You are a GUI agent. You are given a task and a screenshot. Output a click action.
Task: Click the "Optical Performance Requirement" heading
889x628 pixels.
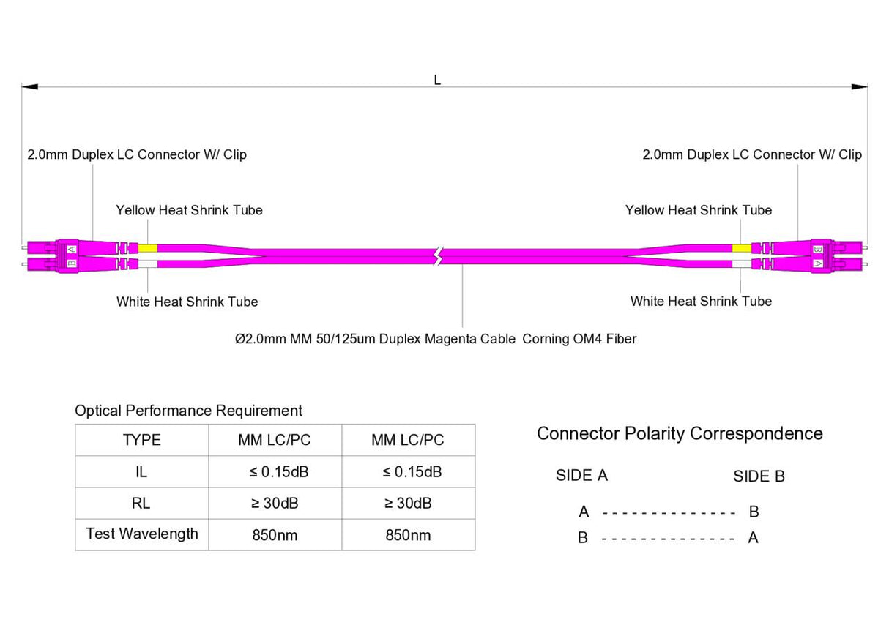click(x=188, y=411)
